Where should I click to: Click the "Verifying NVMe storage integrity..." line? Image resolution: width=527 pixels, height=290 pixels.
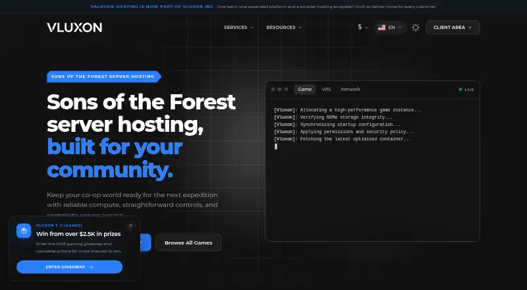click(x=333, y=117)
